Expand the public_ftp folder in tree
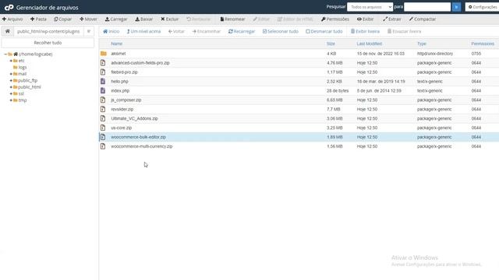Screen dimensions: 499x280 pos(11,81)
